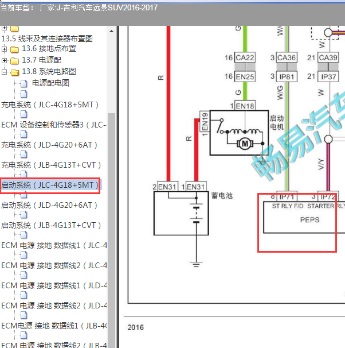
Task: Click the 启动电机 starter motor label
Action: tap(277, 122)
